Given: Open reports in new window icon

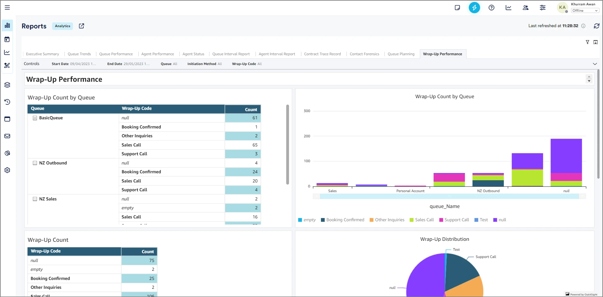Looking at the screenshot, I should click(x=81, y=26).
